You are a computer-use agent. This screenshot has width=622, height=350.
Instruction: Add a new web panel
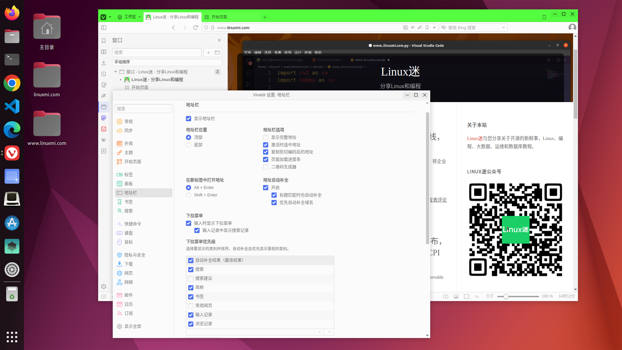pos(104,151)
